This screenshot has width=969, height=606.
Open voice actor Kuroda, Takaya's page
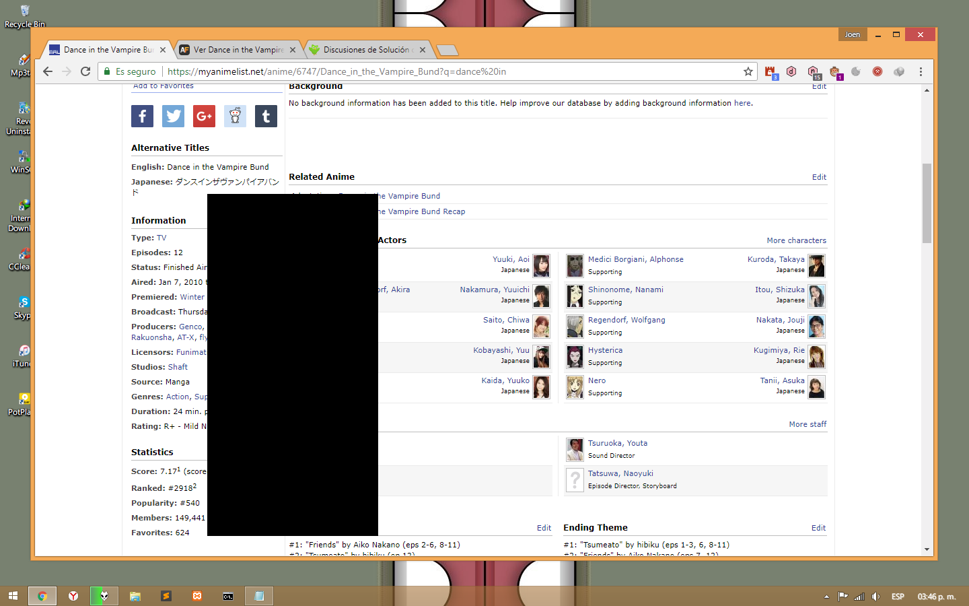(x=776, y=259)
